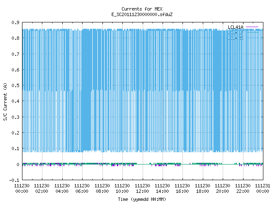Click the 18:00 time tick label

tap(202, 191)
